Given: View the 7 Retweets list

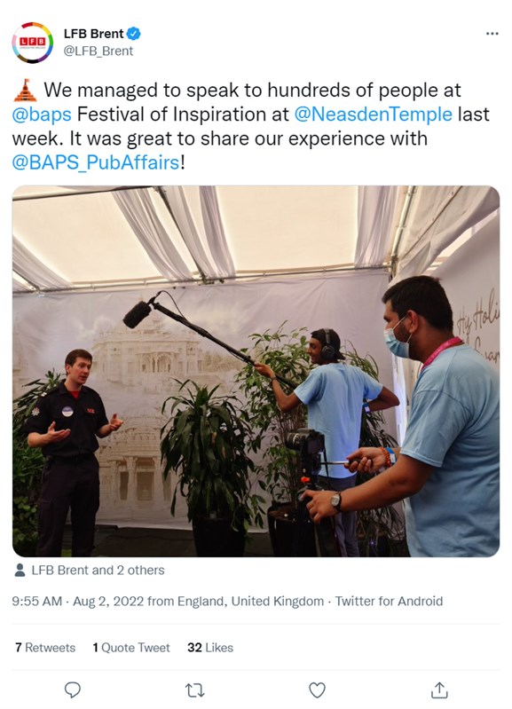Looking at the screenshot, I should (45, 648).
